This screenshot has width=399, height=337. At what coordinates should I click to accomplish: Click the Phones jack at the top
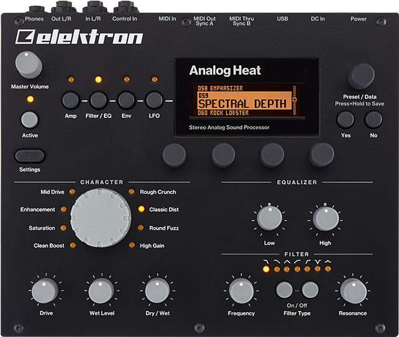tap(37, 10)
